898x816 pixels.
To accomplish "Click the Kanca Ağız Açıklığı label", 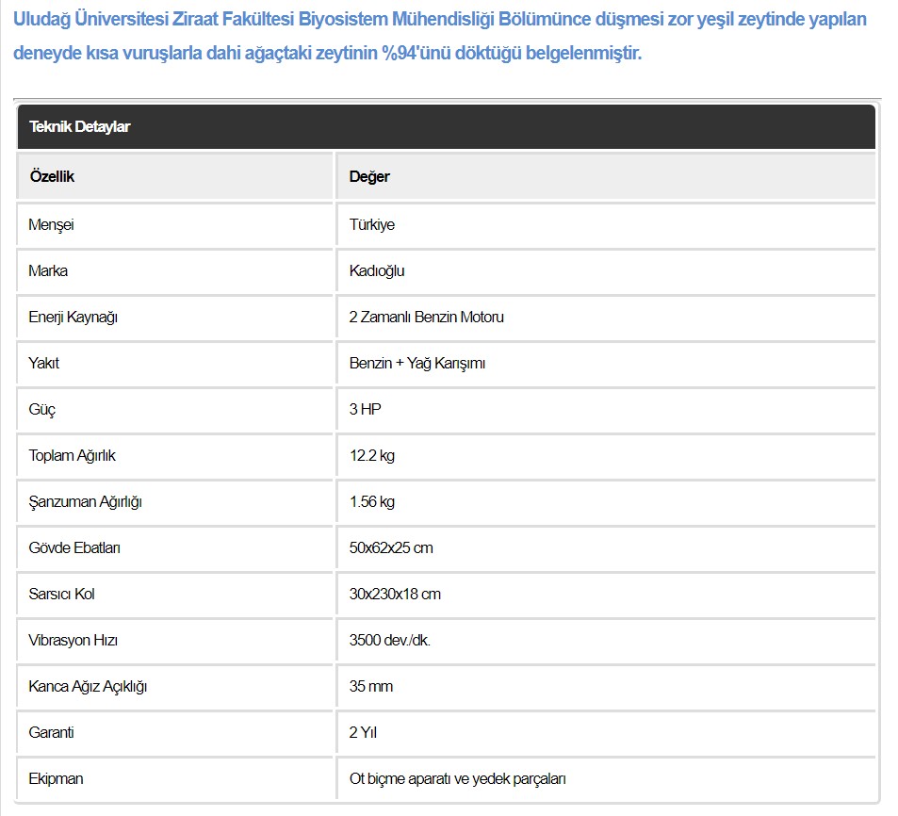I will click(88, 687).
